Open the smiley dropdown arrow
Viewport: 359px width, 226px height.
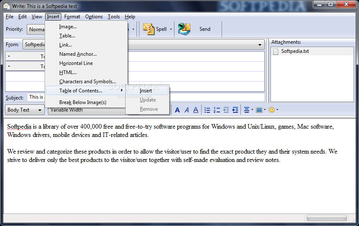click(277, 110)
